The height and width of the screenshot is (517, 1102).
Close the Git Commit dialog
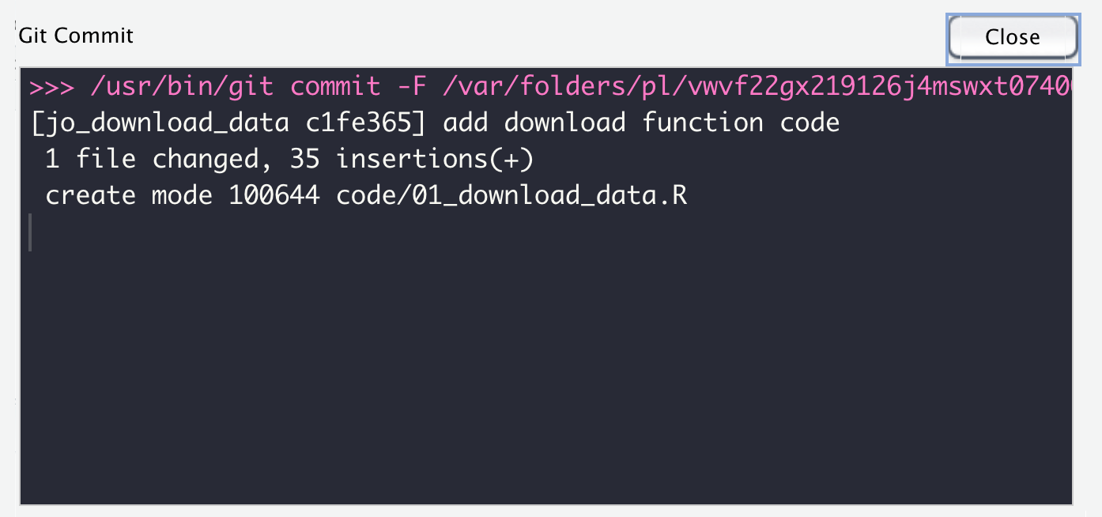(x=1013, y=37)
